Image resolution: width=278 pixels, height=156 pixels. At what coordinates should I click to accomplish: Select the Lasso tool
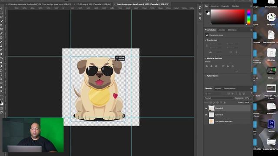1,17
